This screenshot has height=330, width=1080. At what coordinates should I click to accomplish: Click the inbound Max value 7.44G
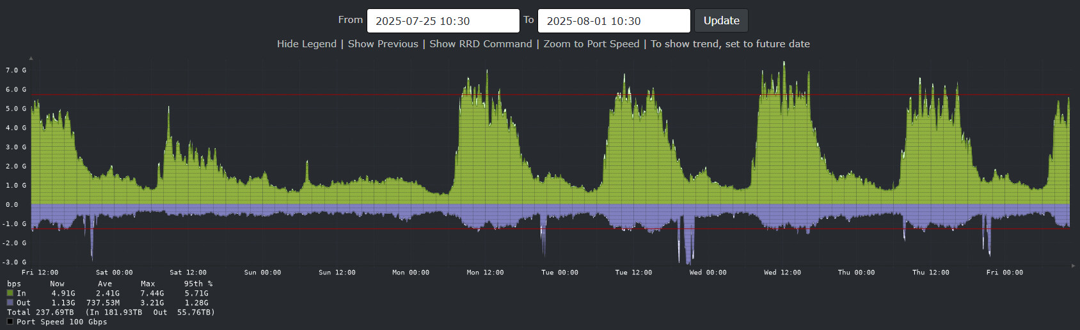(x=152, y=294)
